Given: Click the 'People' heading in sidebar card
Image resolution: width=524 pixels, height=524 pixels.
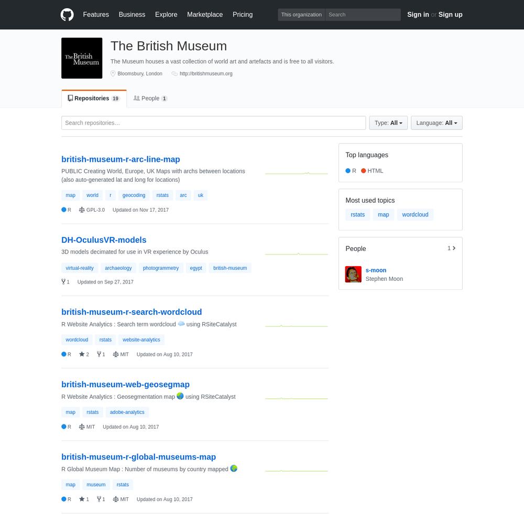Looking at the screenshot, I should pyautogui.click(x=356, y=248).
